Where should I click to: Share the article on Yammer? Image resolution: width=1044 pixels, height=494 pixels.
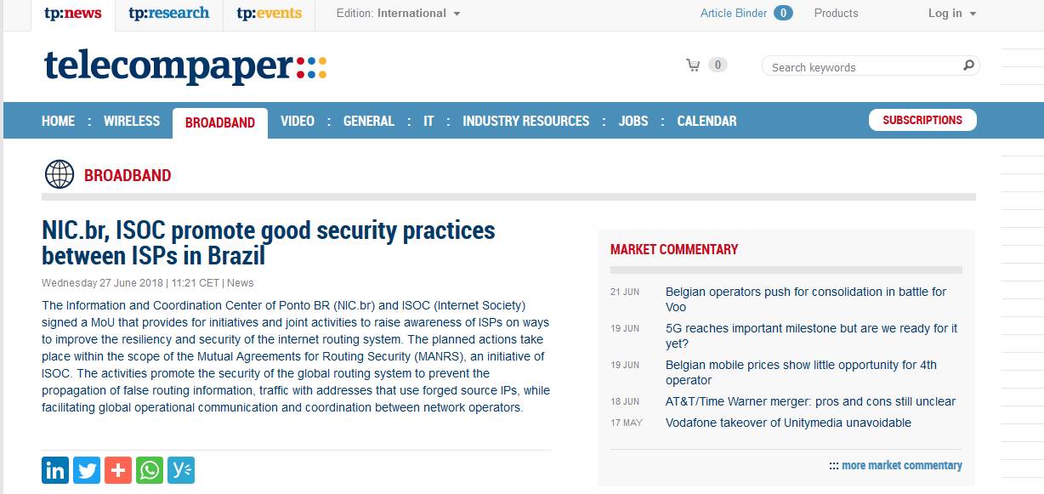coord(181,470)
